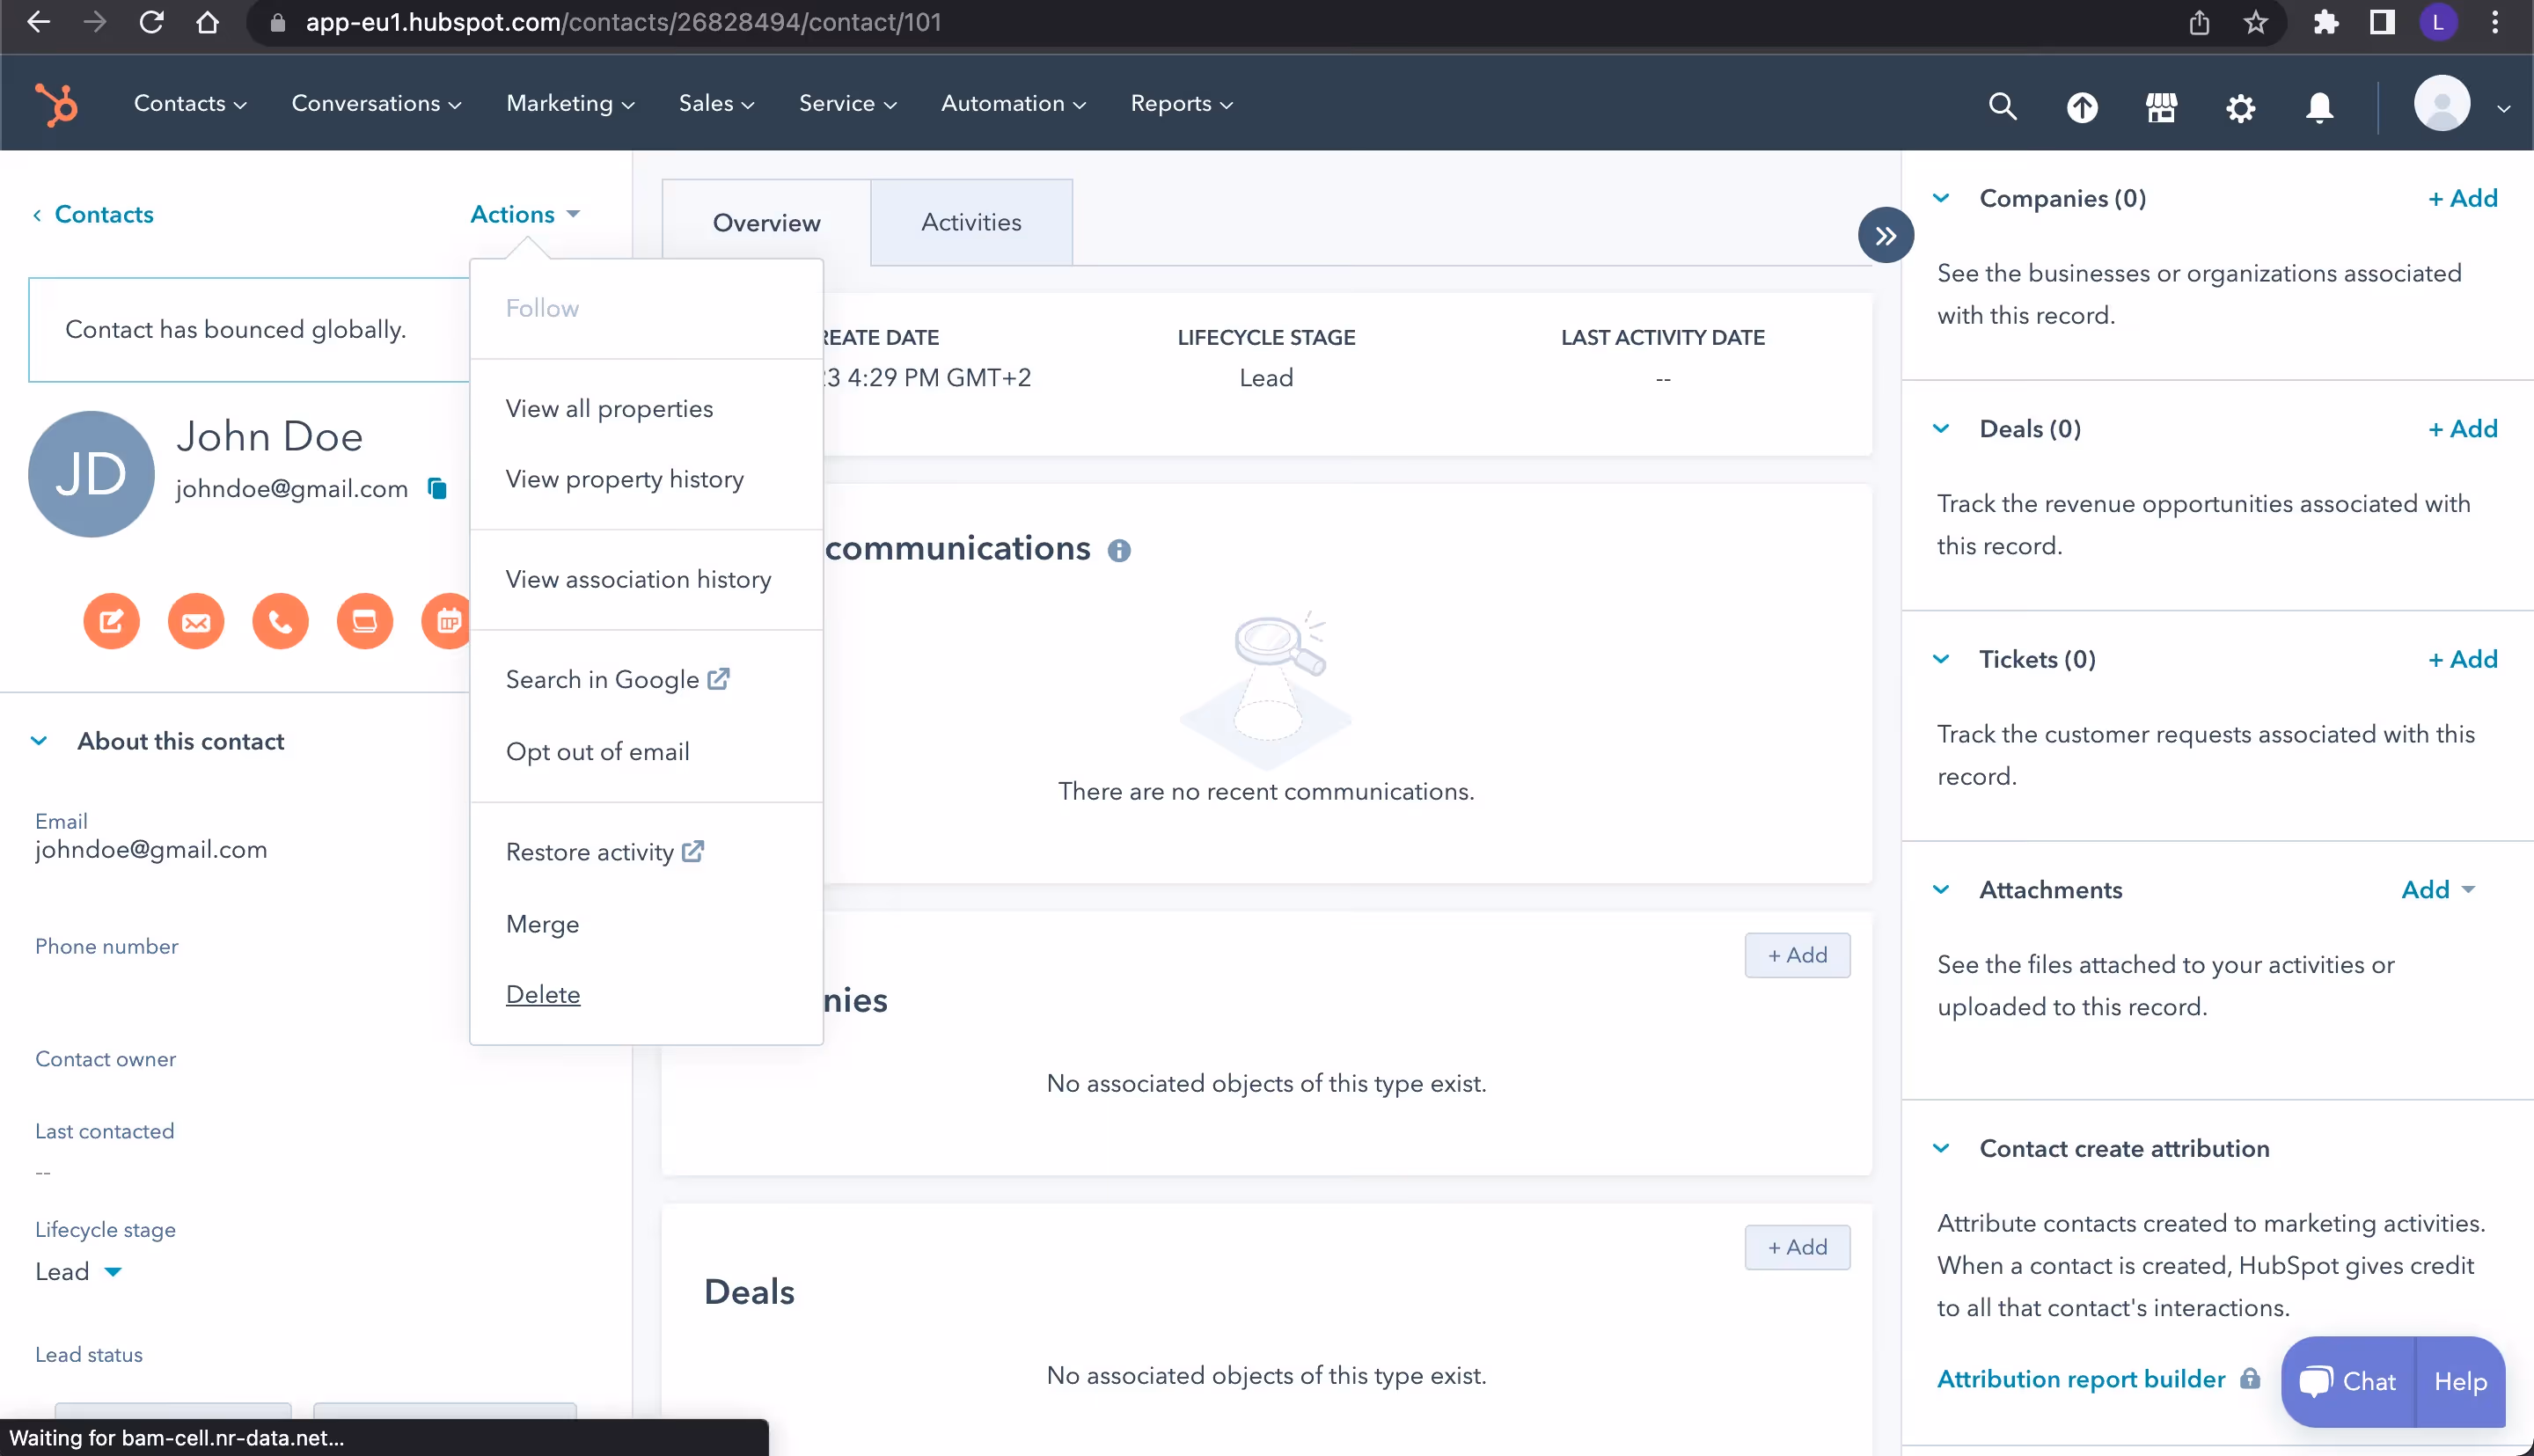
Task: Collapse the Contact create attribution section
Action: [x=1941, y=1148]
